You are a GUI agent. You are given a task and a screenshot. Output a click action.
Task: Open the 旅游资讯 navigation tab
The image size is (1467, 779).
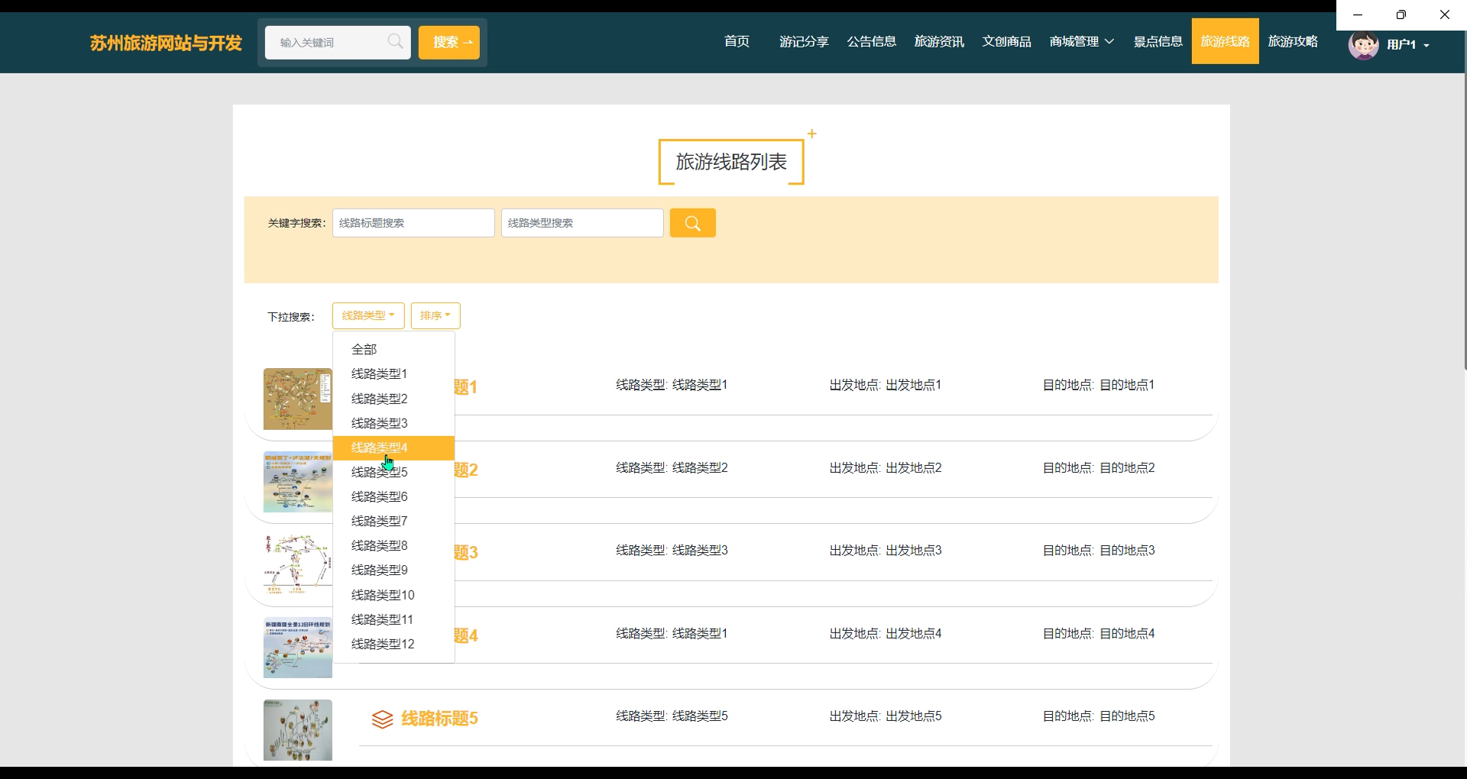click(939, 41)
